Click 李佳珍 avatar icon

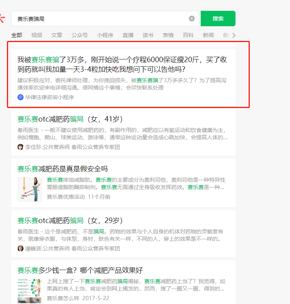(x=20, y=147)
